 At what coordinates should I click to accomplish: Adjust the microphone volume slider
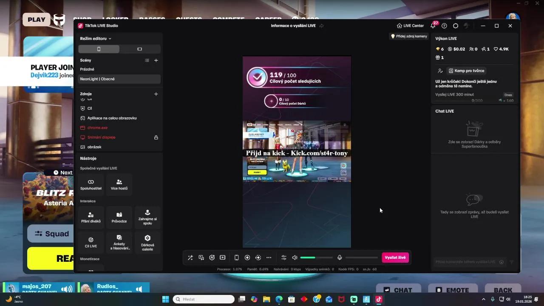click(x=361, y=258)
